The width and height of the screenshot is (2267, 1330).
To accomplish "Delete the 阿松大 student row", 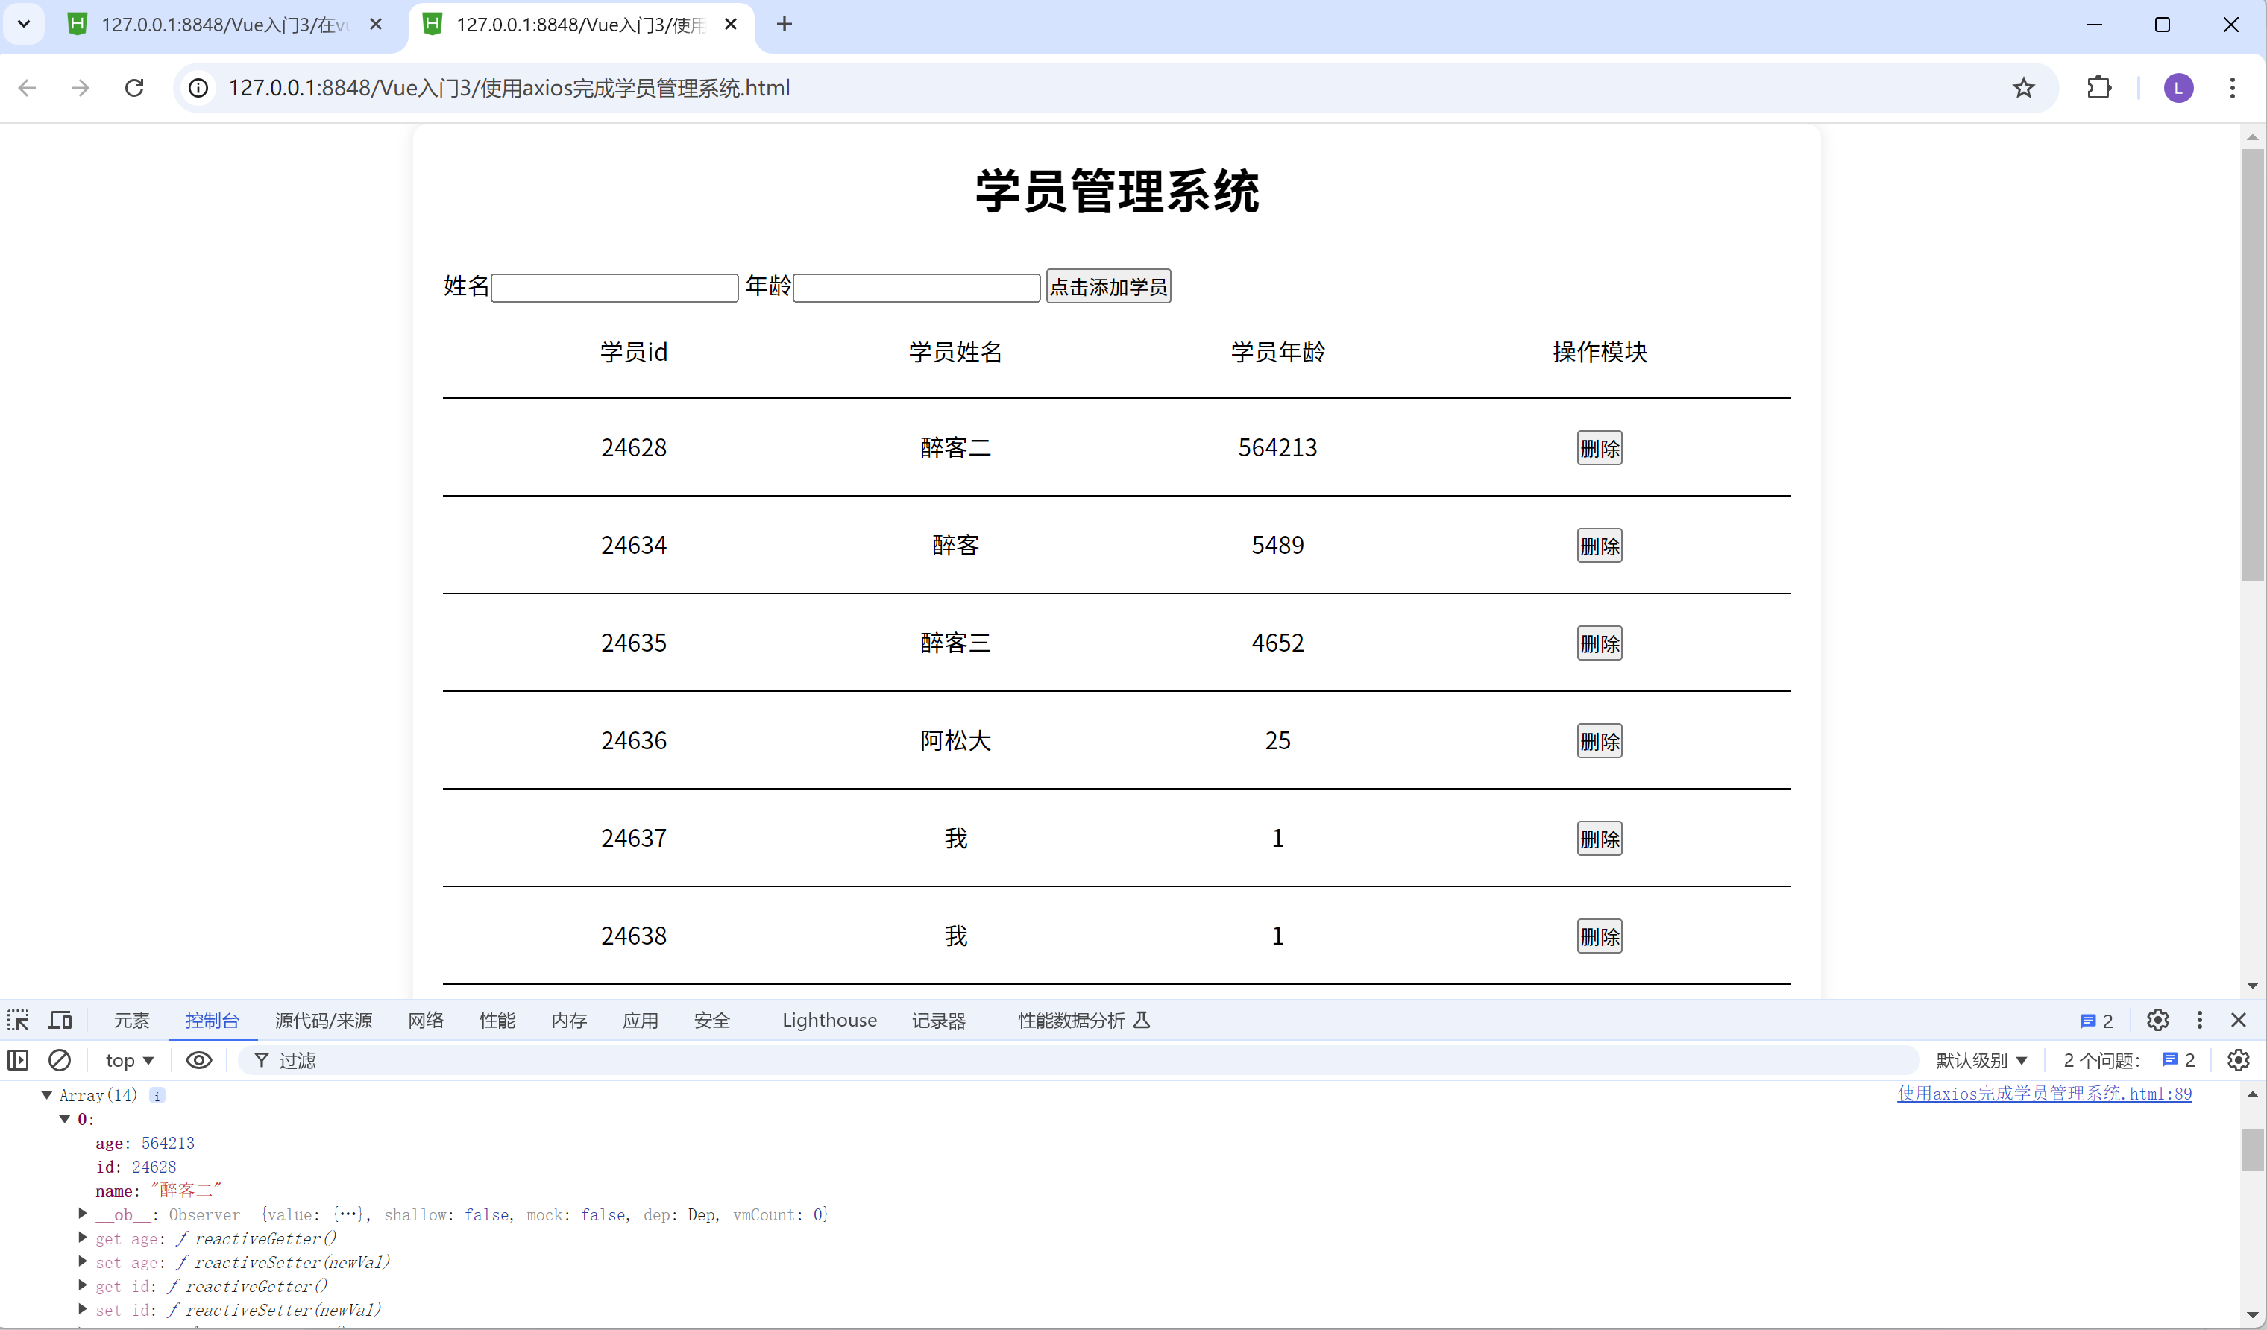I will [x=1599, y=741].
